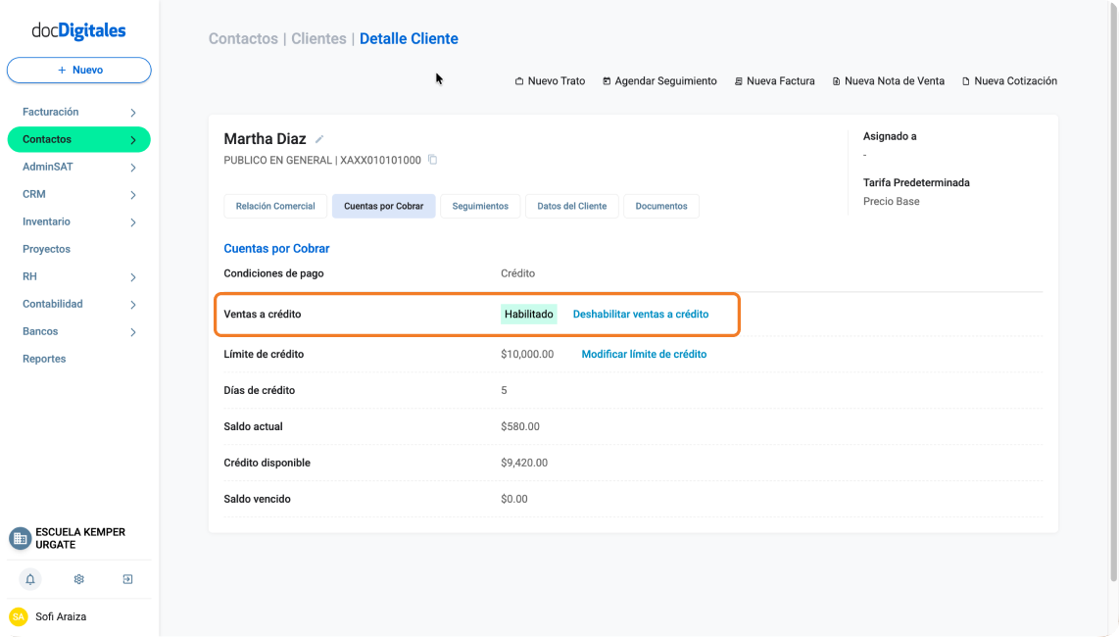Click the Cuentas por Cobrar section heading
Screen dimensions: 1119x637
pyautogui.click(x=277, y=249)
